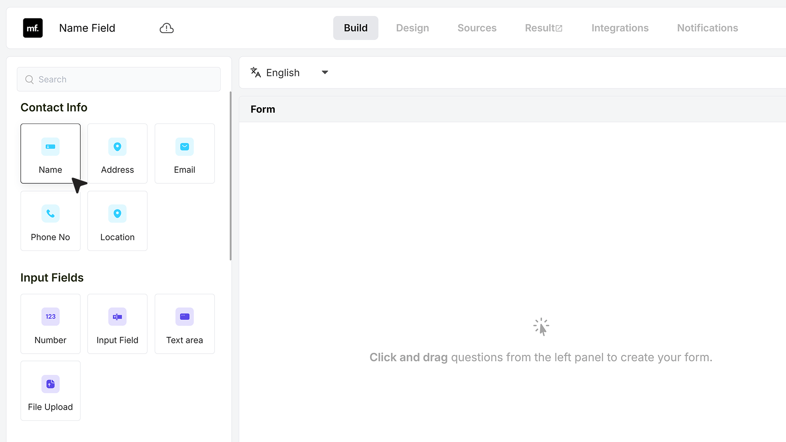This screenshot has height=442, width=786.
Task: Click the left panel scrollbar
Action: pos(230,176)
